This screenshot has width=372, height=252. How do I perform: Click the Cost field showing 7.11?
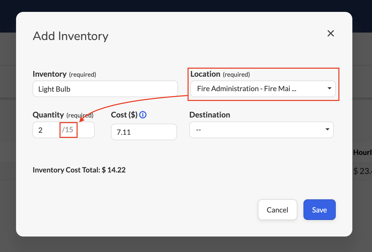click(144, 132)
